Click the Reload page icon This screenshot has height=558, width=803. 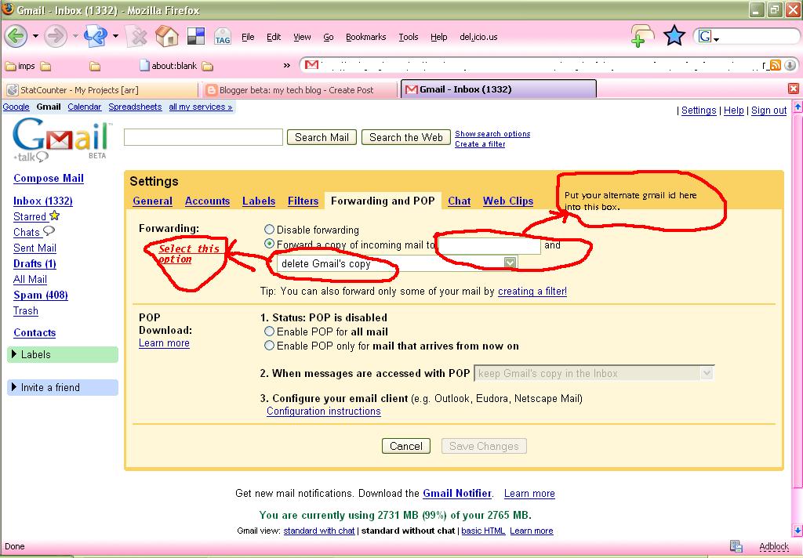(x=95, y=36)
